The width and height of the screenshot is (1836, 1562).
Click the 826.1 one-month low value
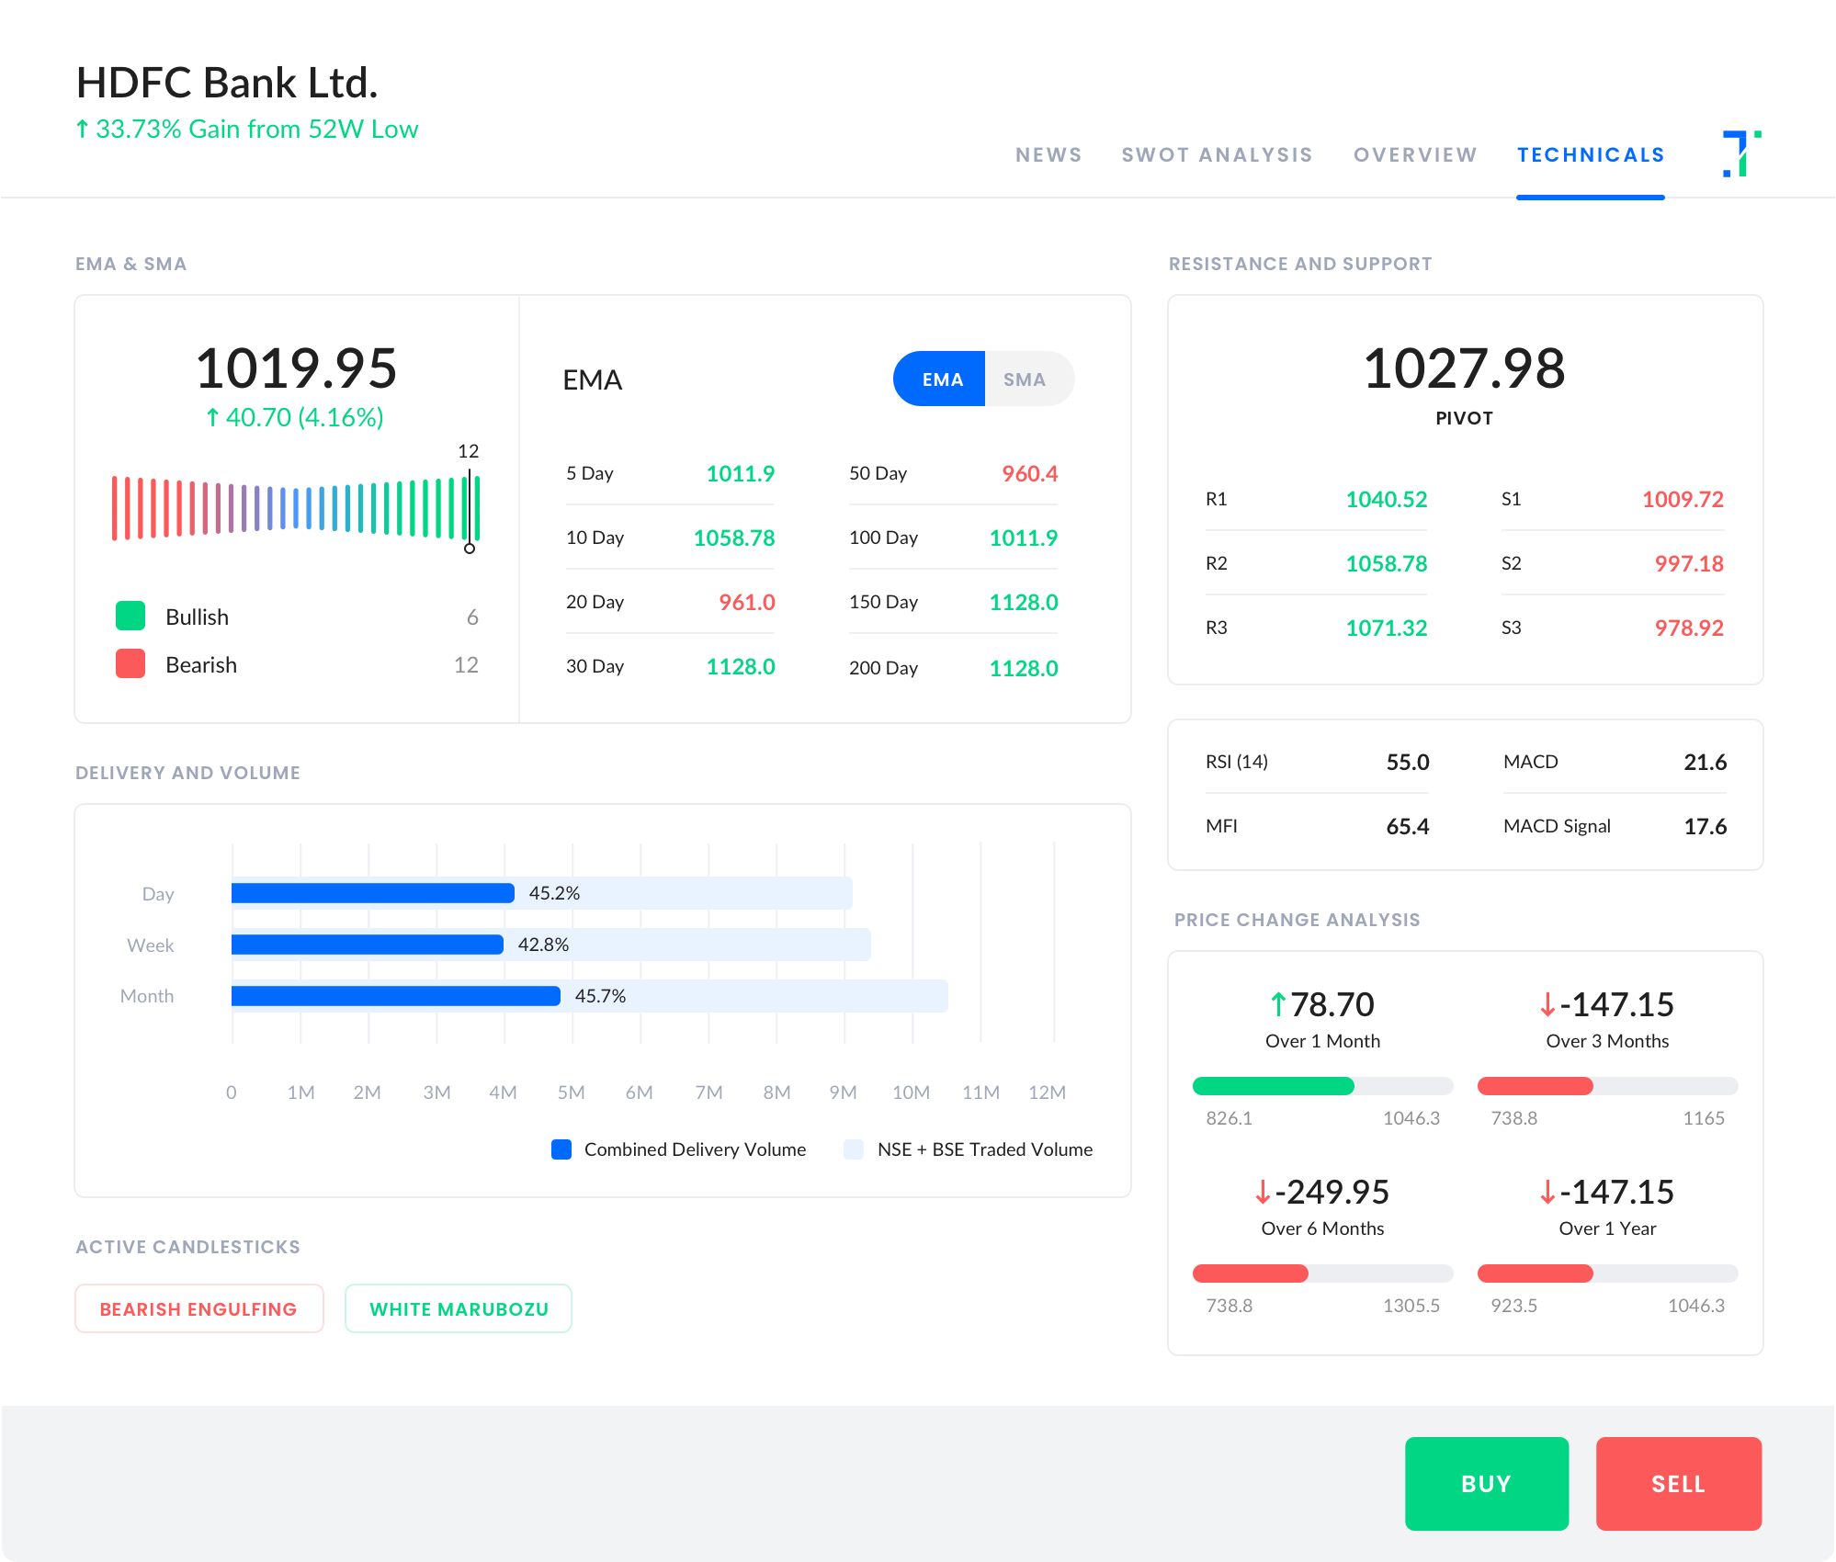tap(1230, 1118)
